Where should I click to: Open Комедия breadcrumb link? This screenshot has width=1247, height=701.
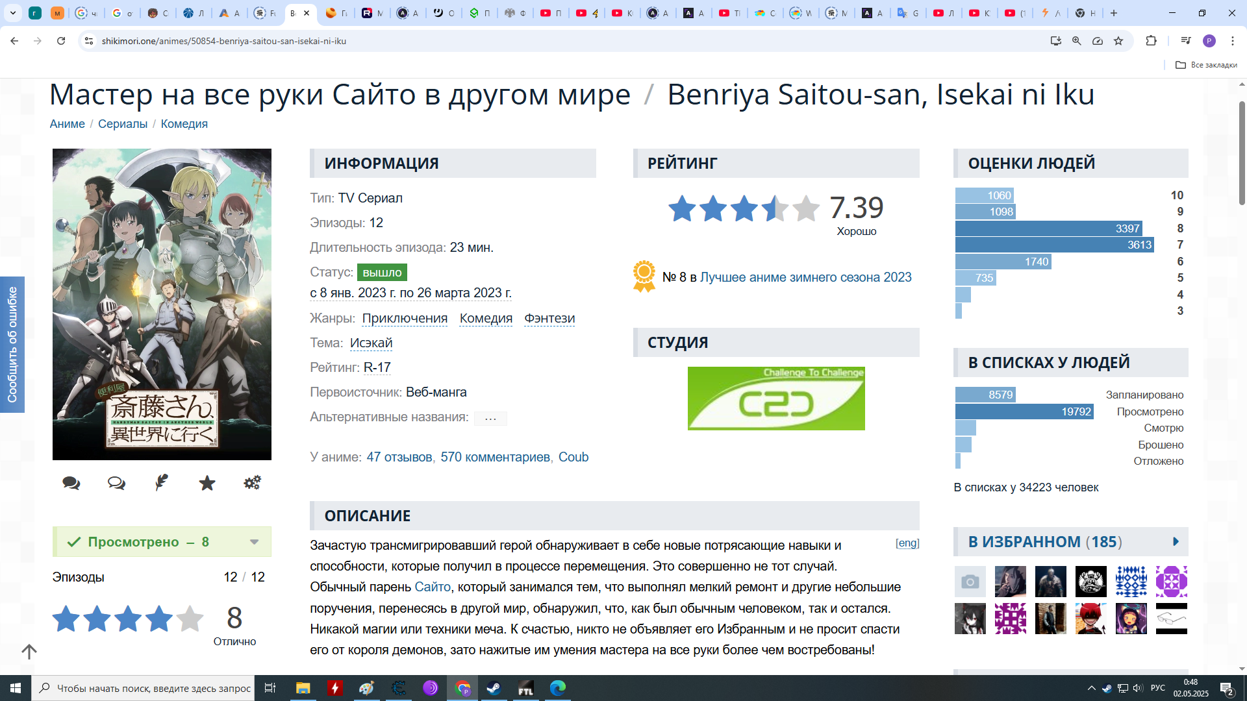(x=184, y=124)
